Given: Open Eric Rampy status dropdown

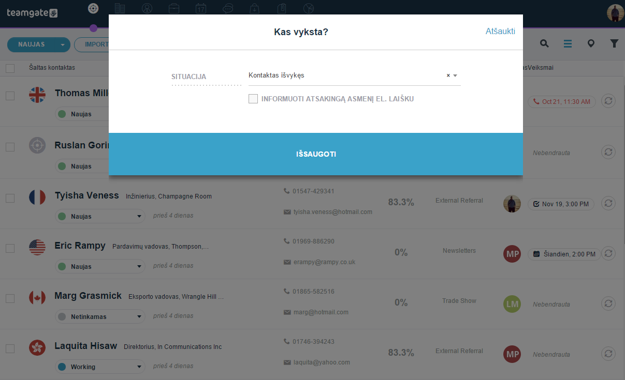Looking at the screenshot, I should [x=100, y=266].
